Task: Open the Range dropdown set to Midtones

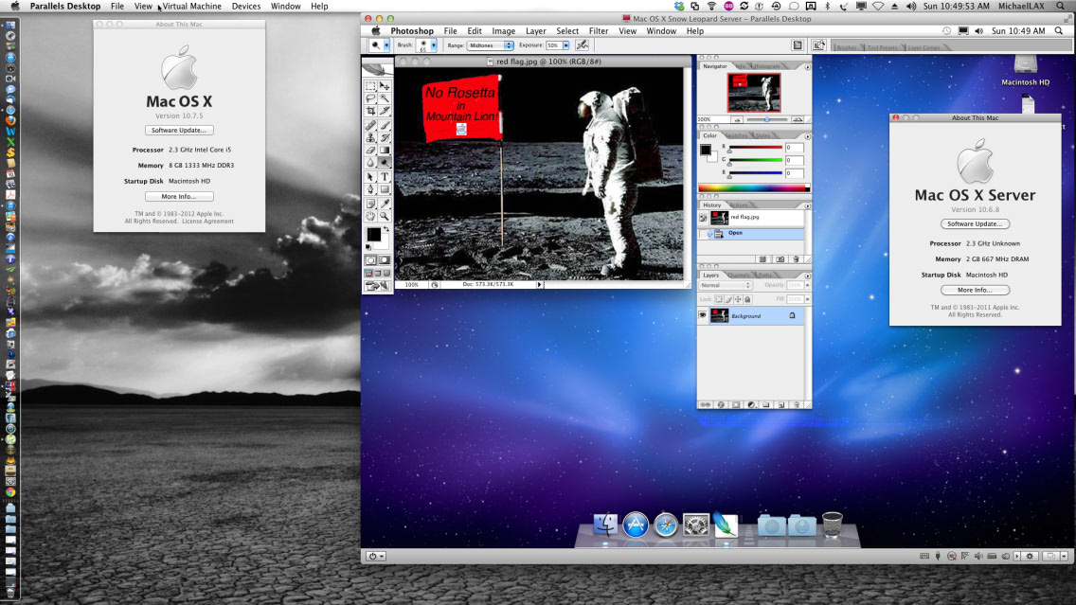Action: click(x=492, y=45)
